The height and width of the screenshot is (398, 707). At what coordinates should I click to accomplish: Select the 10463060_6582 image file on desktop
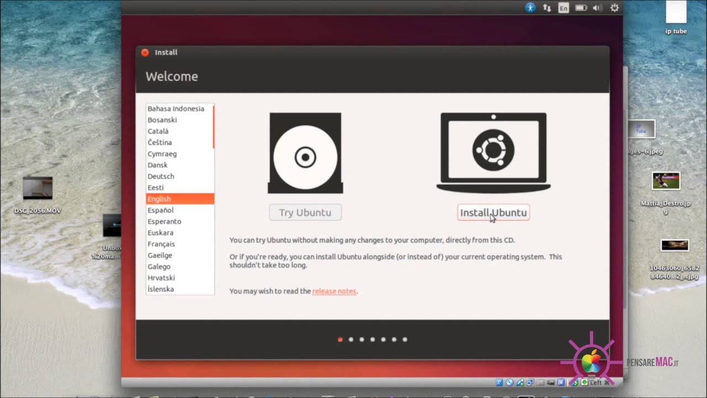click(x=674, y=245)
